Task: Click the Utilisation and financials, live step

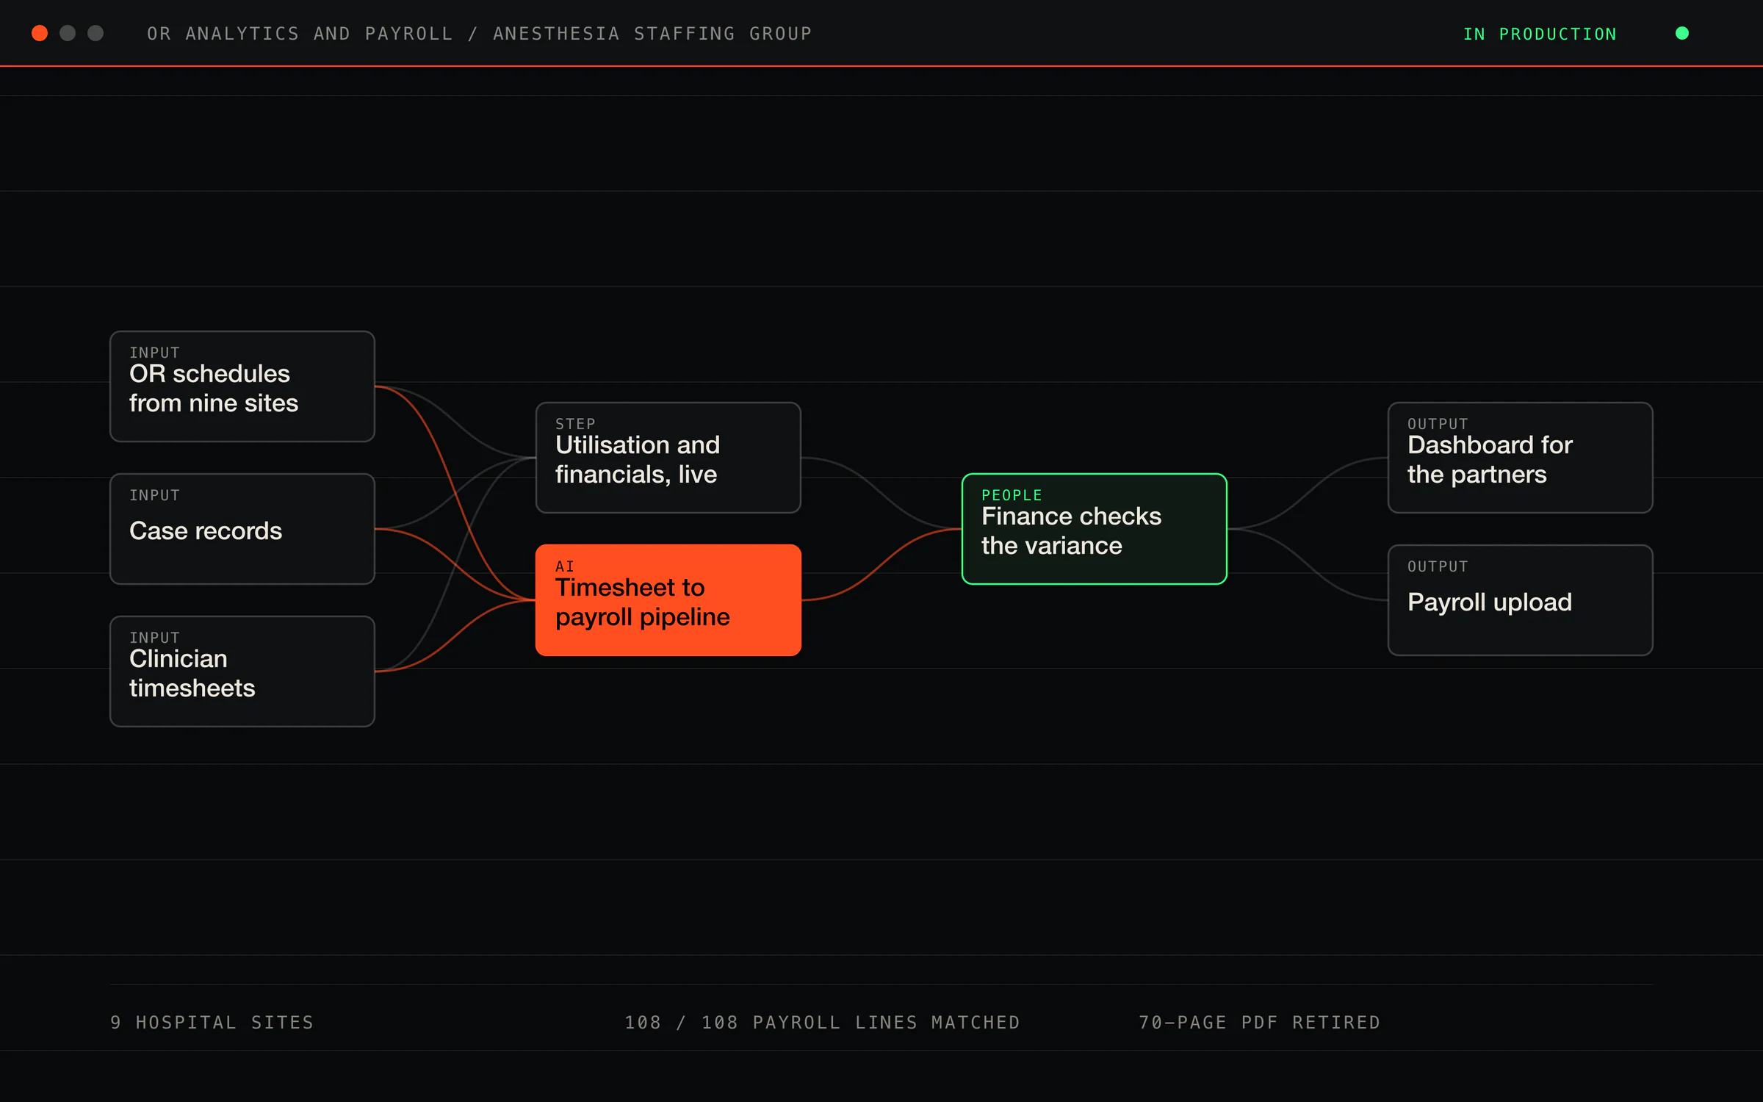Action: [668, 458]
